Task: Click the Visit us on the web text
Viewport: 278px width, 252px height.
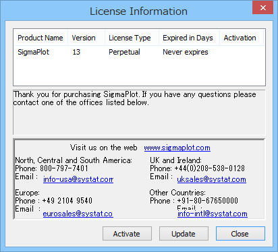Action: pos(103,148)
